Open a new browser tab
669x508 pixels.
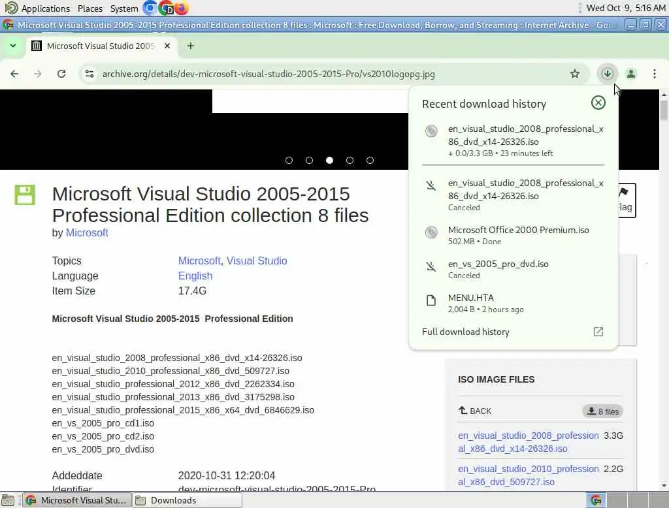point(190,46)
